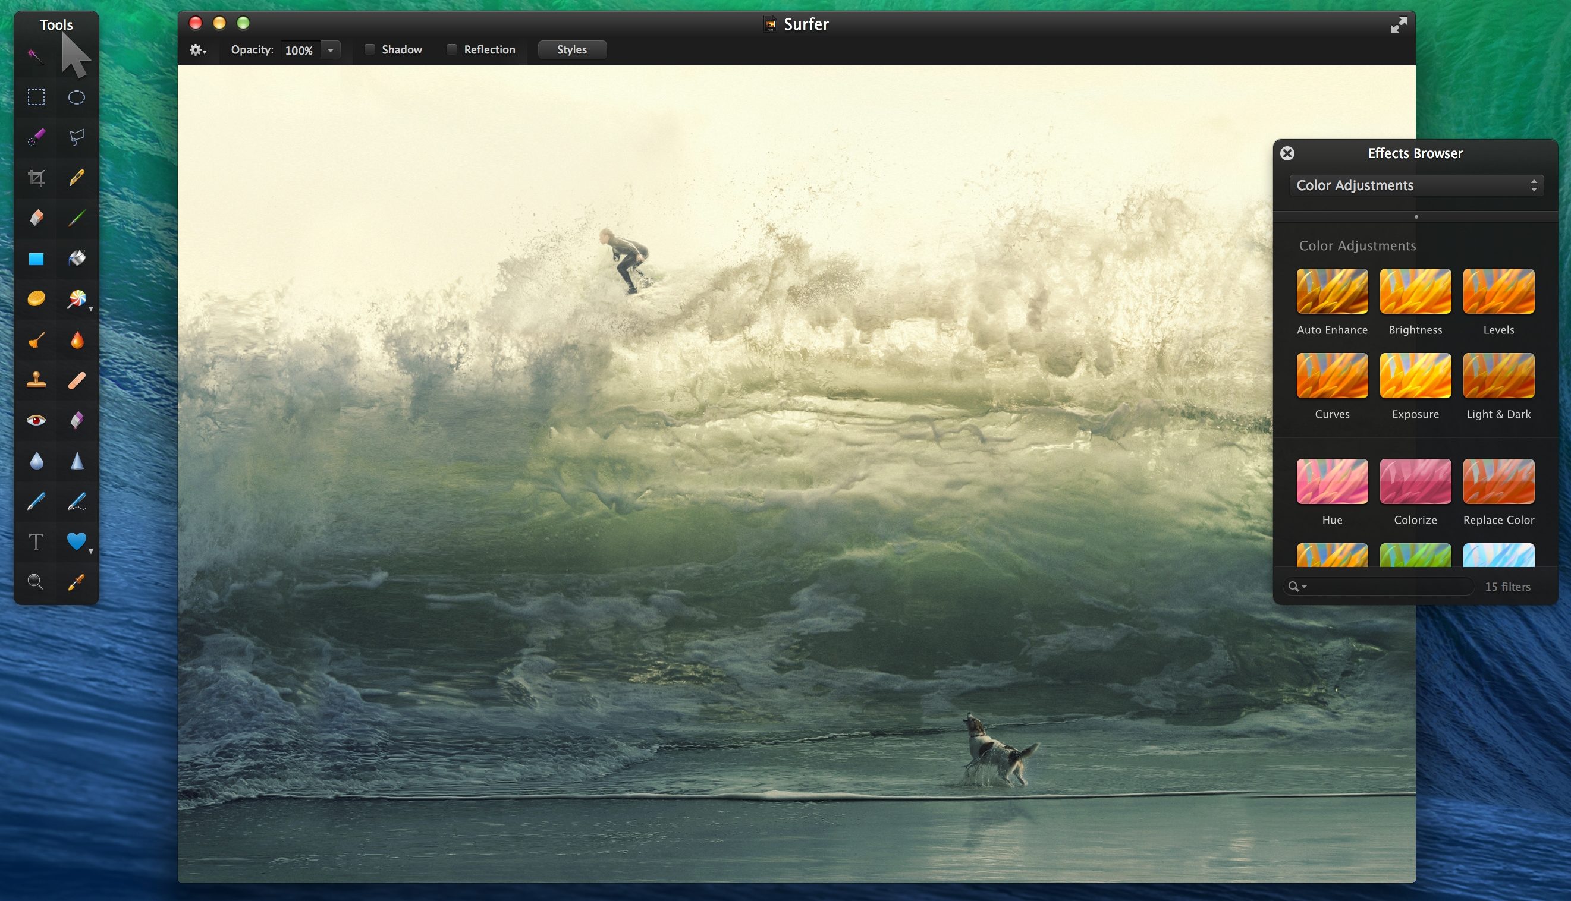
Task: Open the effects search options dropdown
Action: (1297, 586)
